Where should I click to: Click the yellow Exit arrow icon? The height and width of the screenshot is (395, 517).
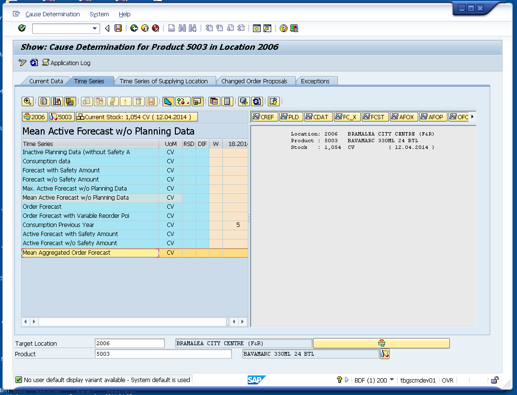[x=145, y=28]
